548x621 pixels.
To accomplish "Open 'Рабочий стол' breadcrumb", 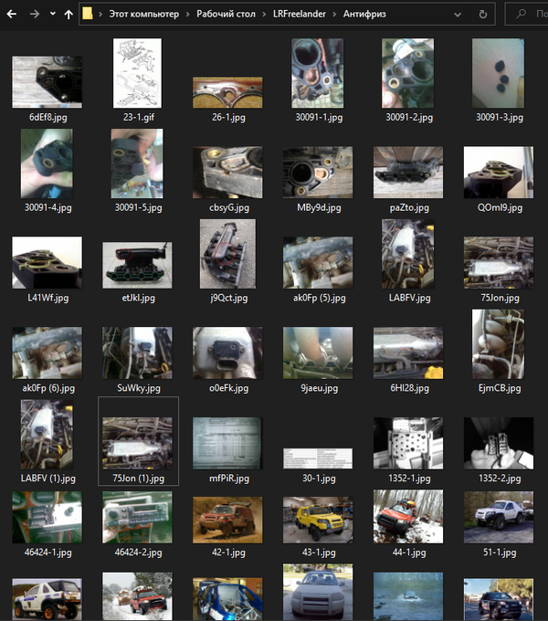I will (226, 14).
